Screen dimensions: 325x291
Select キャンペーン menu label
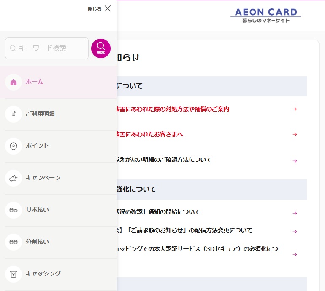pos(43,178)
